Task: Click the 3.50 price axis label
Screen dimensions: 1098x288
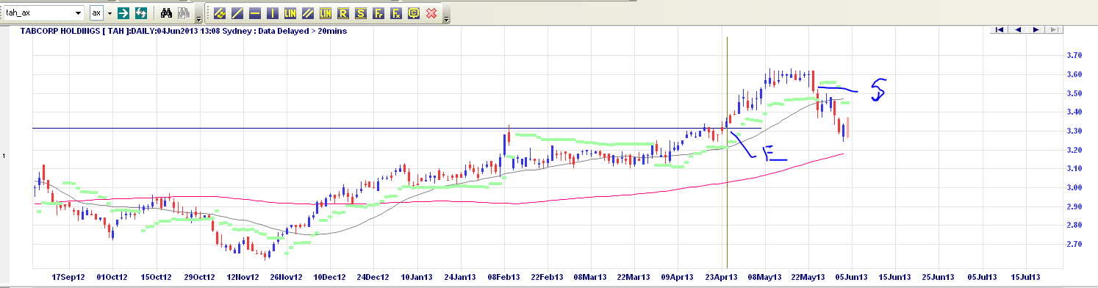Action: click(1075, 94)
